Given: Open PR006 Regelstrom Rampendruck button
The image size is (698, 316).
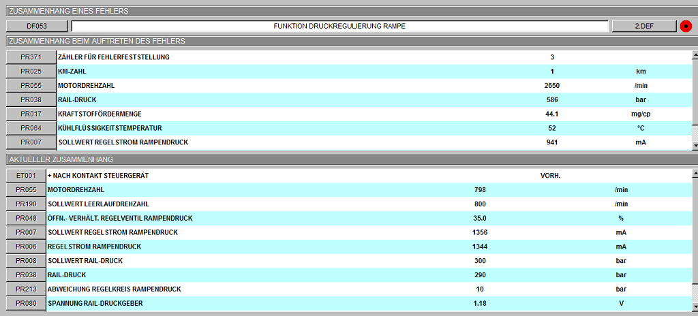Looking at the screenshot, I should click(x=26, y=247).
